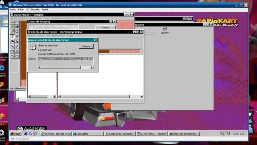Click the question mark help button in Acerca de Imaging

click(x=111, y=21)
